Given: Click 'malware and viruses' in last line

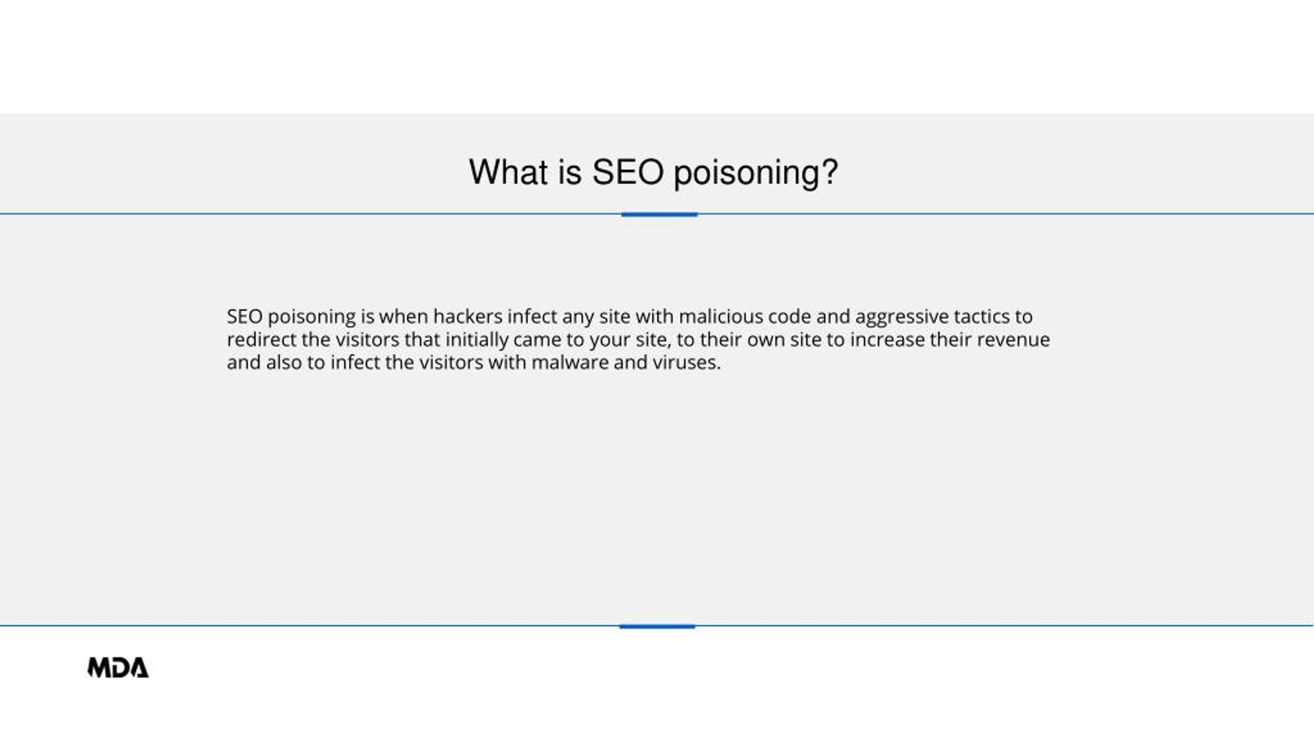Looking at the screenshot, I should [626, 363].
